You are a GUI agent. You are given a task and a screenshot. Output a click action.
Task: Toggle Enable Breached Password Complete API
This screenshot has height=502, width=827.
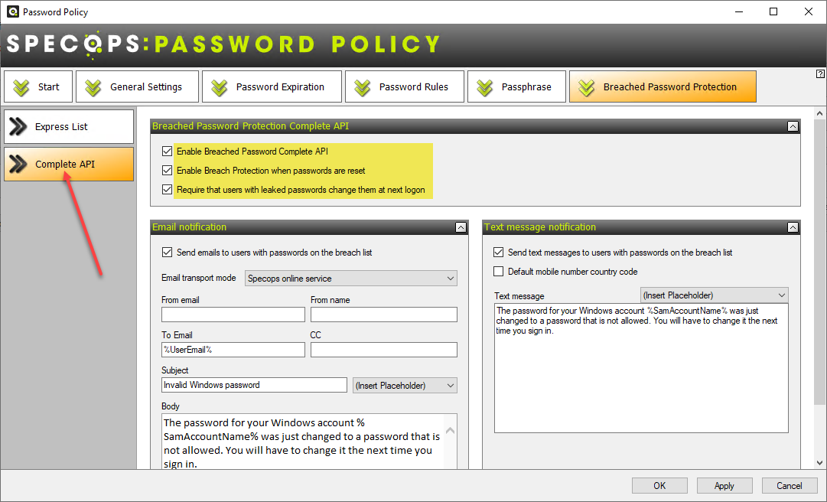(x=168, y=152)
